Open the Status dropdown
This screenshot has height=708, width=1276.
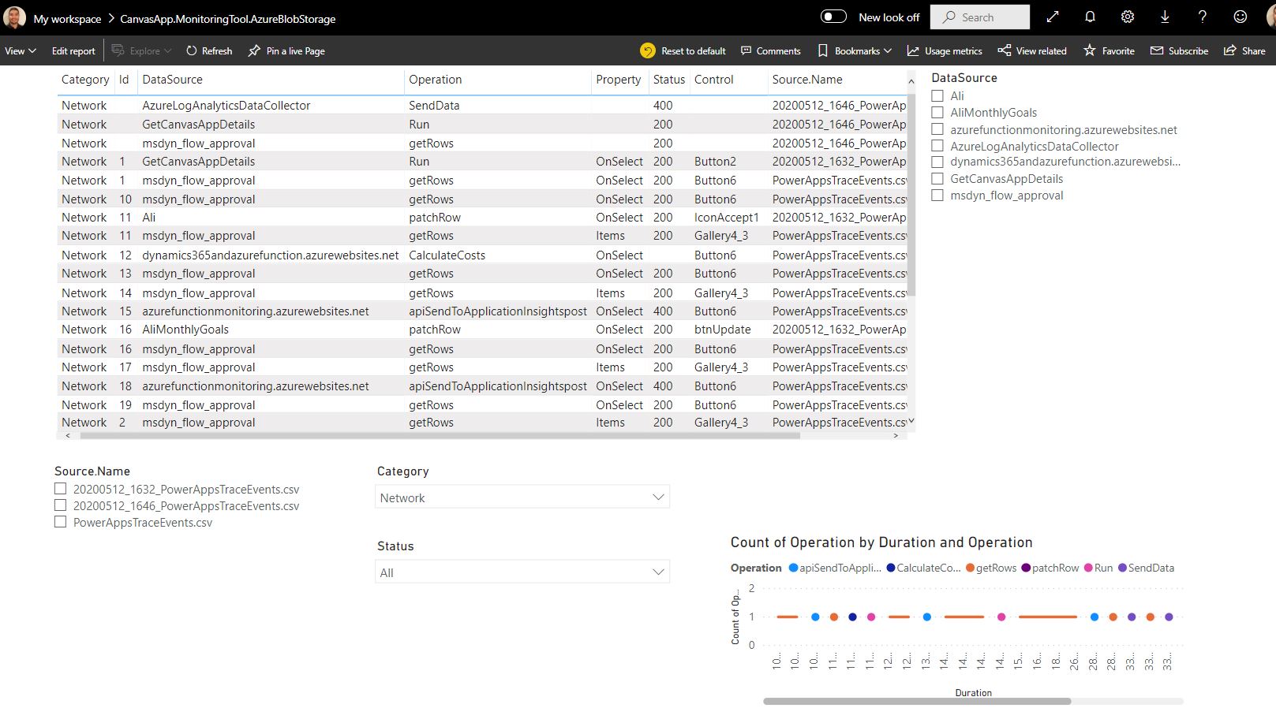[x=522, y=572]
